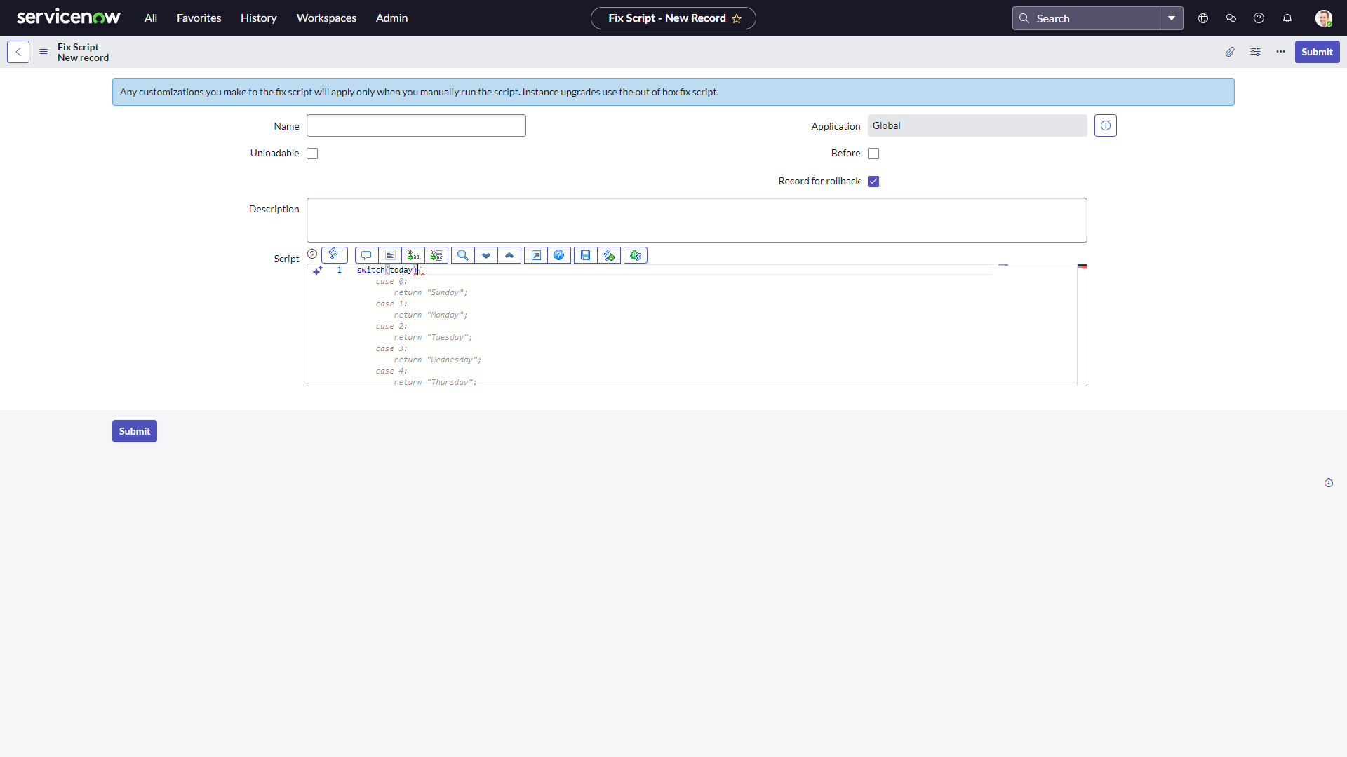Check the Before checkbox
Screen dimensions: 1347x757
coord(873,154)
